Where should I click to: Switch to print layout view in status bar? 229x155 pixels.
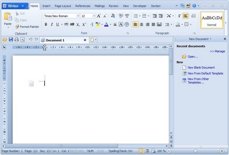pos(141,151)
